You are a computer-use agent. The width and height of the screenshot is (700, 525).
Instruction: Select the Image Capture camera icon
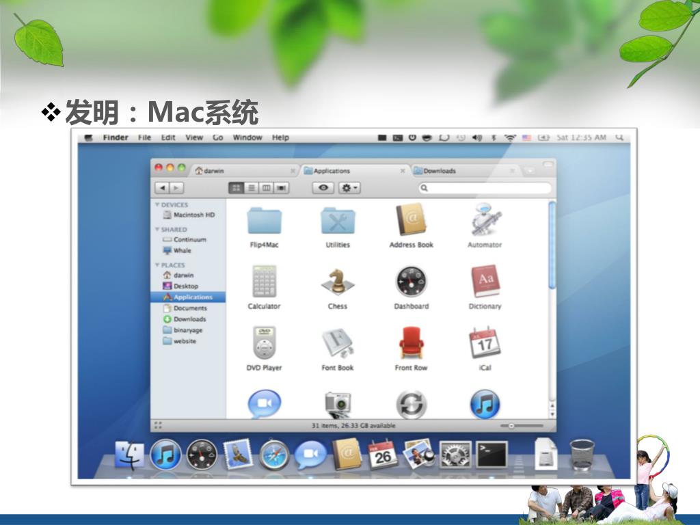[338, 405]
